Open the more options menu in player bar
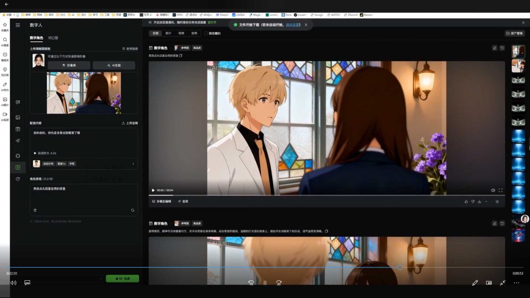Screen dimensions: 530x298 click(x=516, y=283)
